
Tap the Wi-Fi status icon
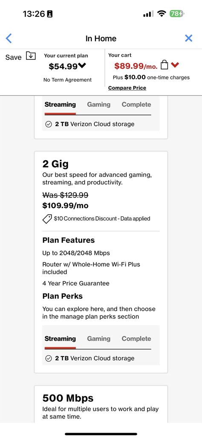click(161, 13)
